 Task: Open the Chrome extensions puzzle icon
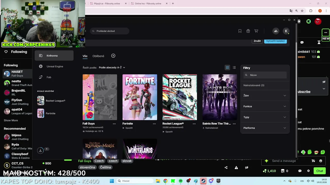point(311,11)
